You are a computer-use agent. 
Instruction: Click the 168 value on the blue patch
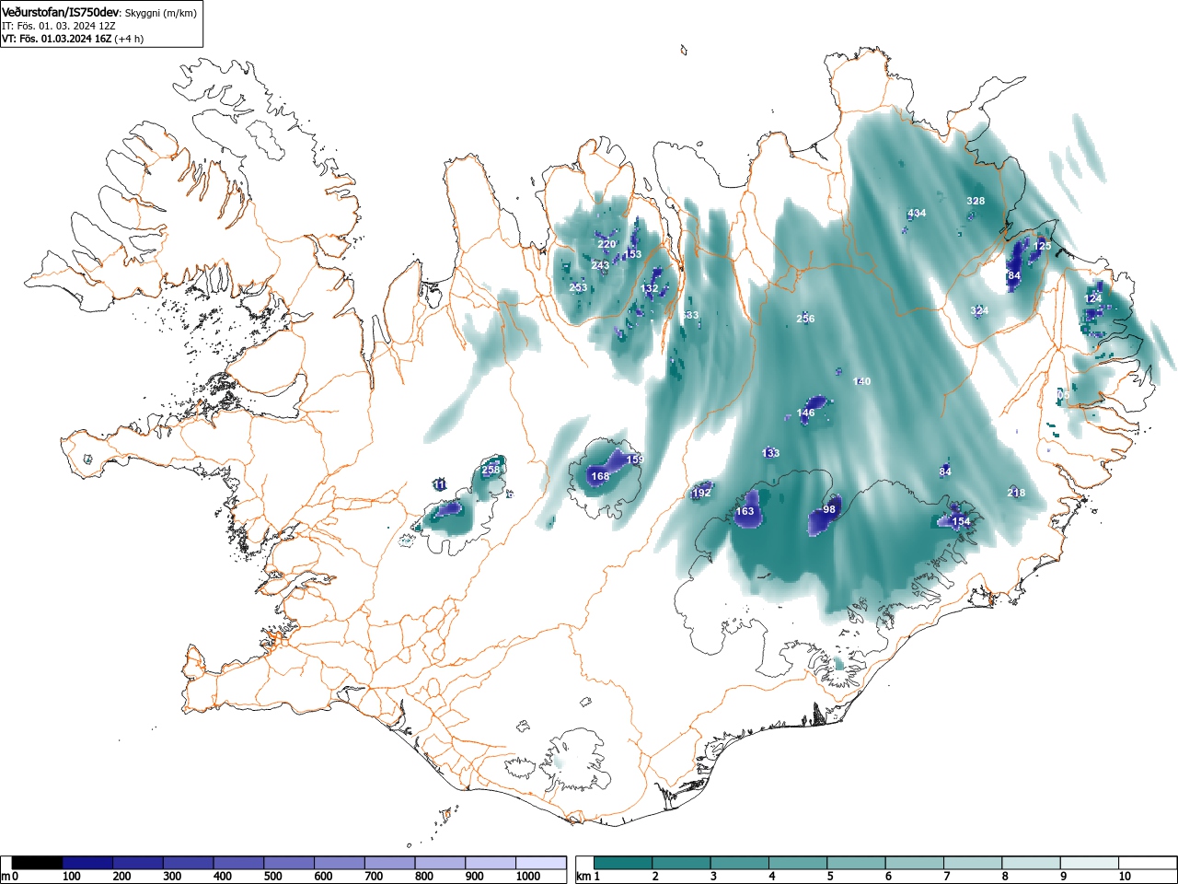(600, 476)
